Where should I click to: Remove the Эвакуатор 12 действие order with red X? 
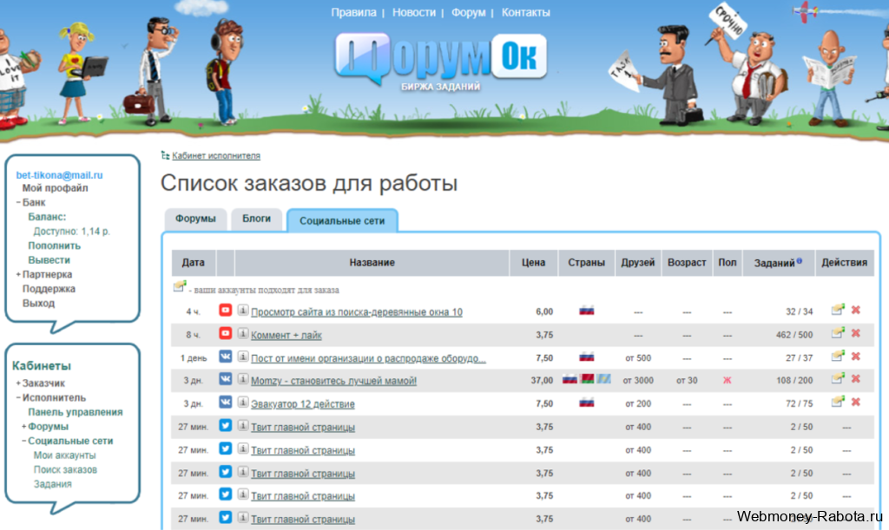[x=855, y=402]
